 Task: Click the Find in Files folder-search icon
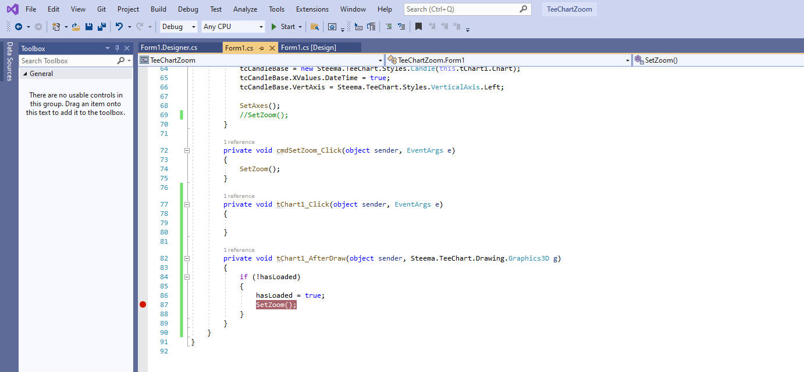click(315, 27)
